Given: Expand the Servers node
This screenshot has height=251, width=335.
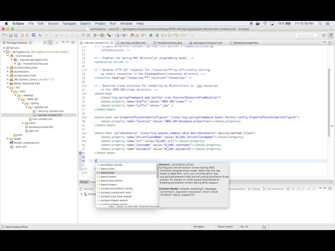Looking at the screenshot, I should point(4,48).
